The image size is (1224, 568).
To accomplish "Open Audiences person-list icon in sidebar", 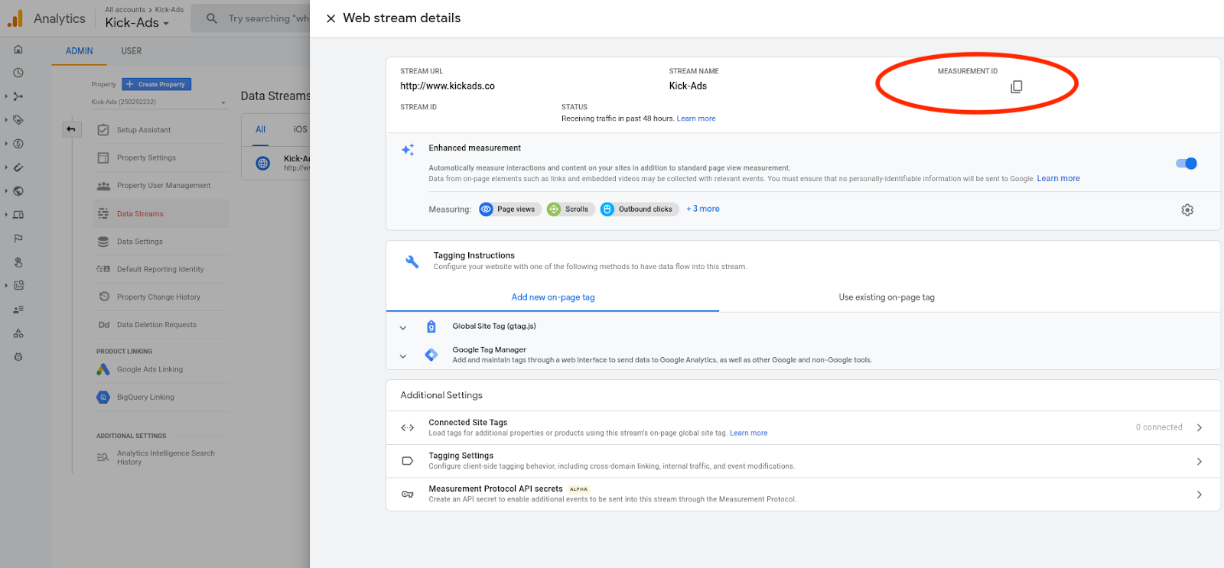I will pos(18,310).
